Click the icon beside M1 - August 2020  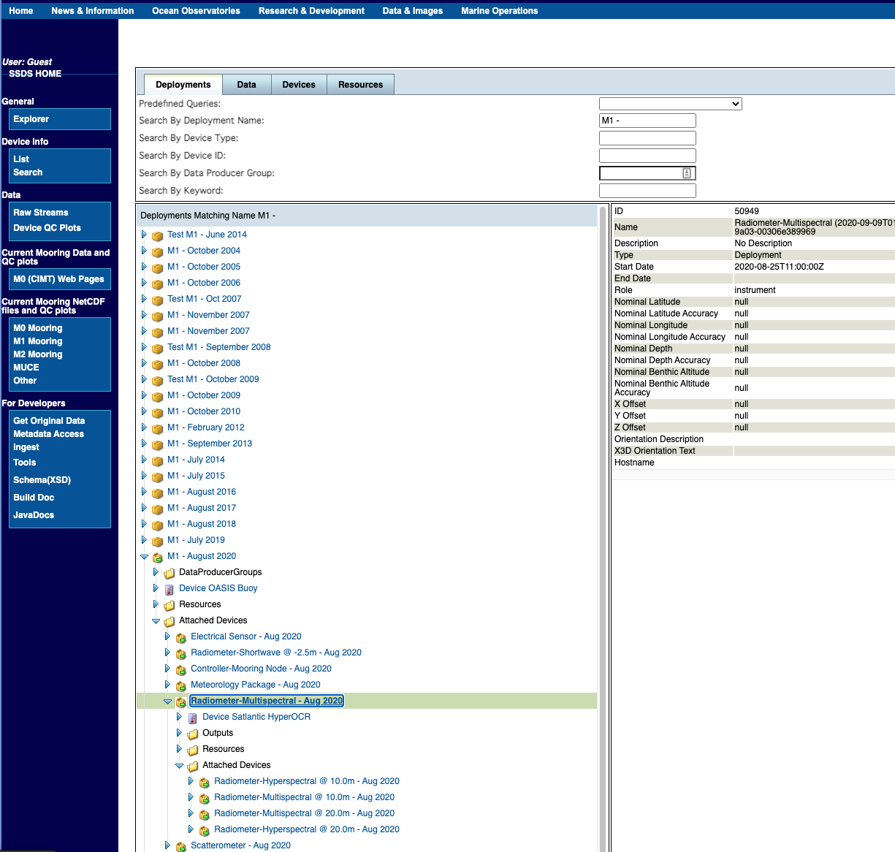[x=157, y=557]
